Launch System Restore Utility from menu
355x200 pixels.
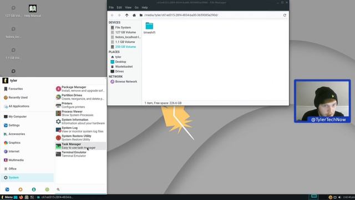point(80,138)
